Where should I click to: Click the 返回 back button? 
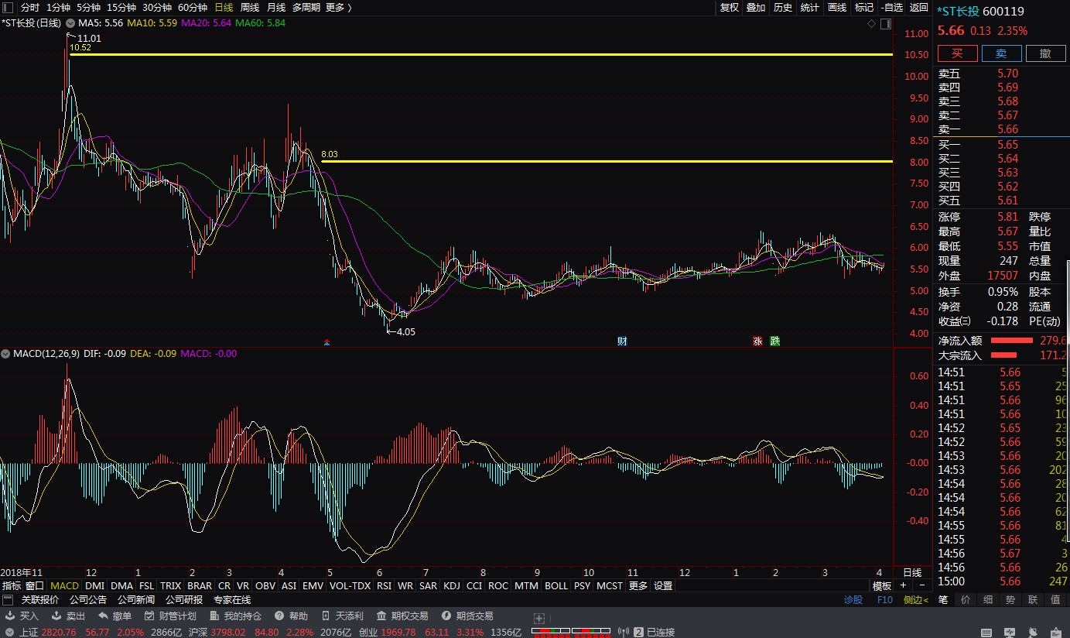point(919,8)
